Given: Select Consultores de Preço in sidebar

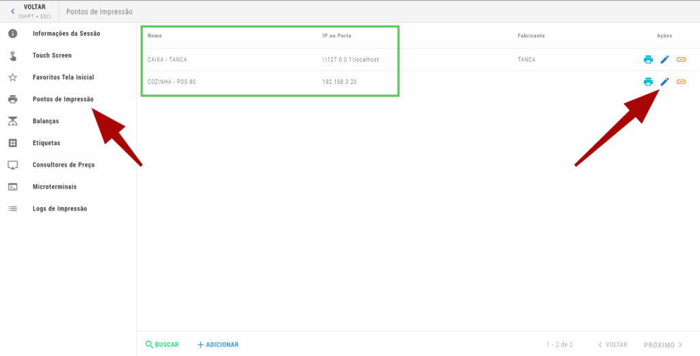Looking at the screenshot, I should coord(64,165).
